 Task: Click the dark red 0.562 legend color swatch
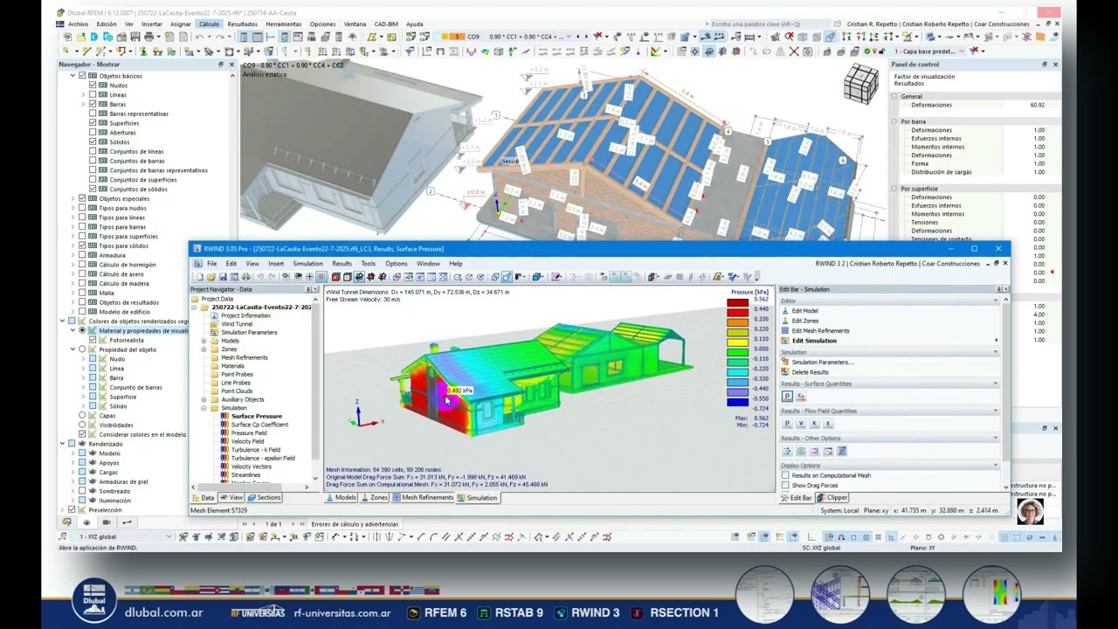coord(737,302)
